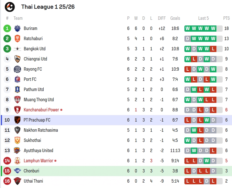
Task: Click the green position badge number 1
Action: pos(7,28)
